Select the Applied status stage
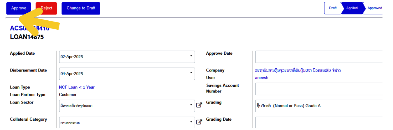 point(352,8)
